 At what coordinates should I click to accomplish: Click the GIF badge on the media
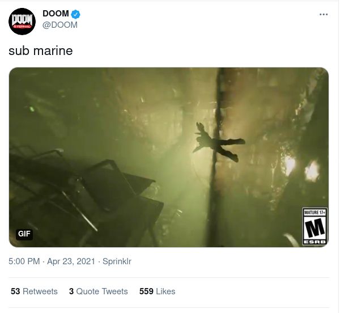coord(24,234)
